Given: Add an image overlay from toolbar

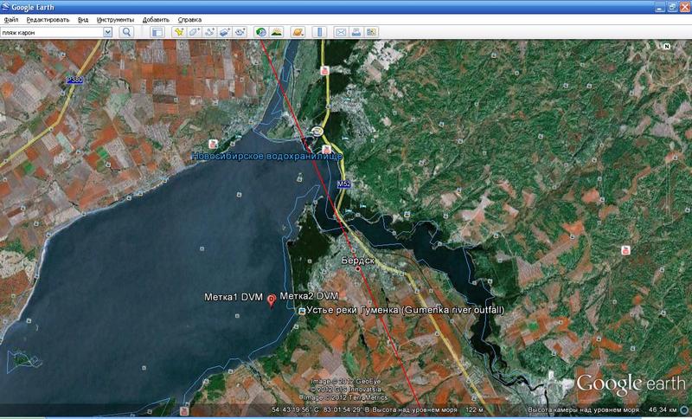Looking at the screenshot, I should [224, 32].
